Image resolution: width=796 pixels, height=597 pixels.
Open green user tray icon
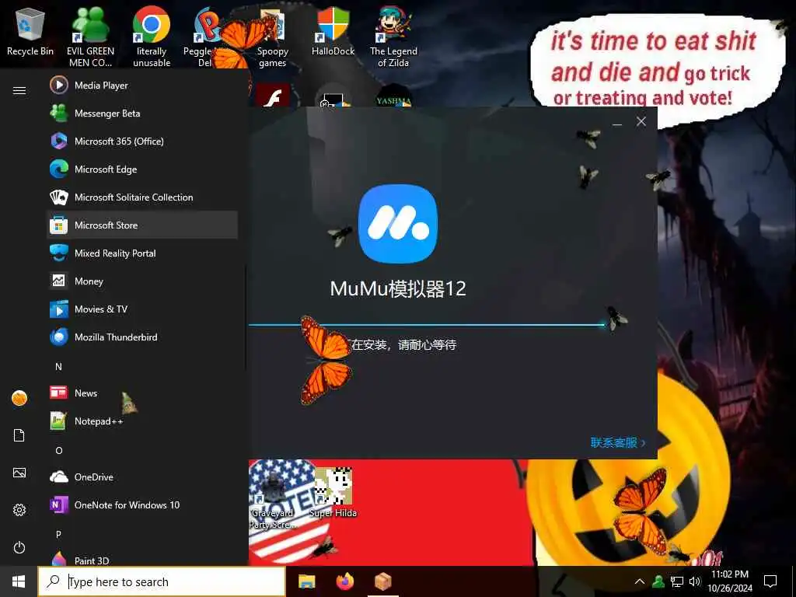(x=658, y=581)
